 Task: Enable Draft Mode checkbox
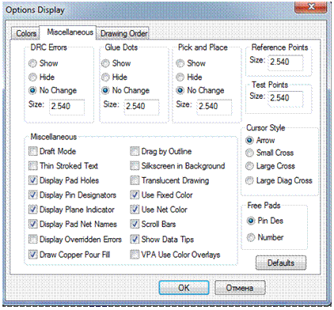coord(33,151)
